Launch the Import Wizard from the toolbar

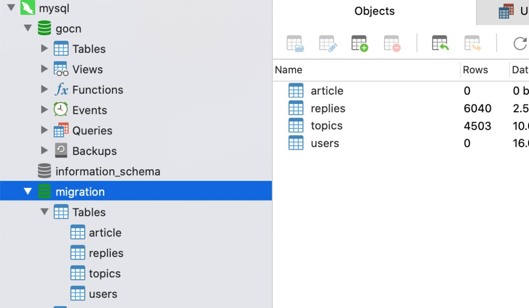click(440, 43)
